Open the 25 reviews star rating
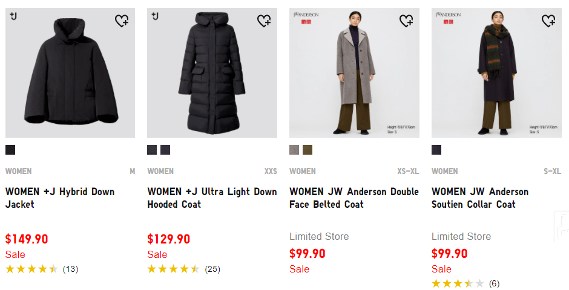 tap(183, 269)
